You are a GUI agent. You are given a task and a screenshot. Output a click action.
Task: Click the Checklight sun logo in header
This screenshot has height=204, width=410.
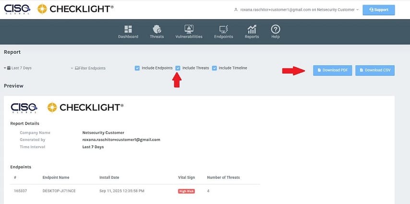(x=42, y=9)
